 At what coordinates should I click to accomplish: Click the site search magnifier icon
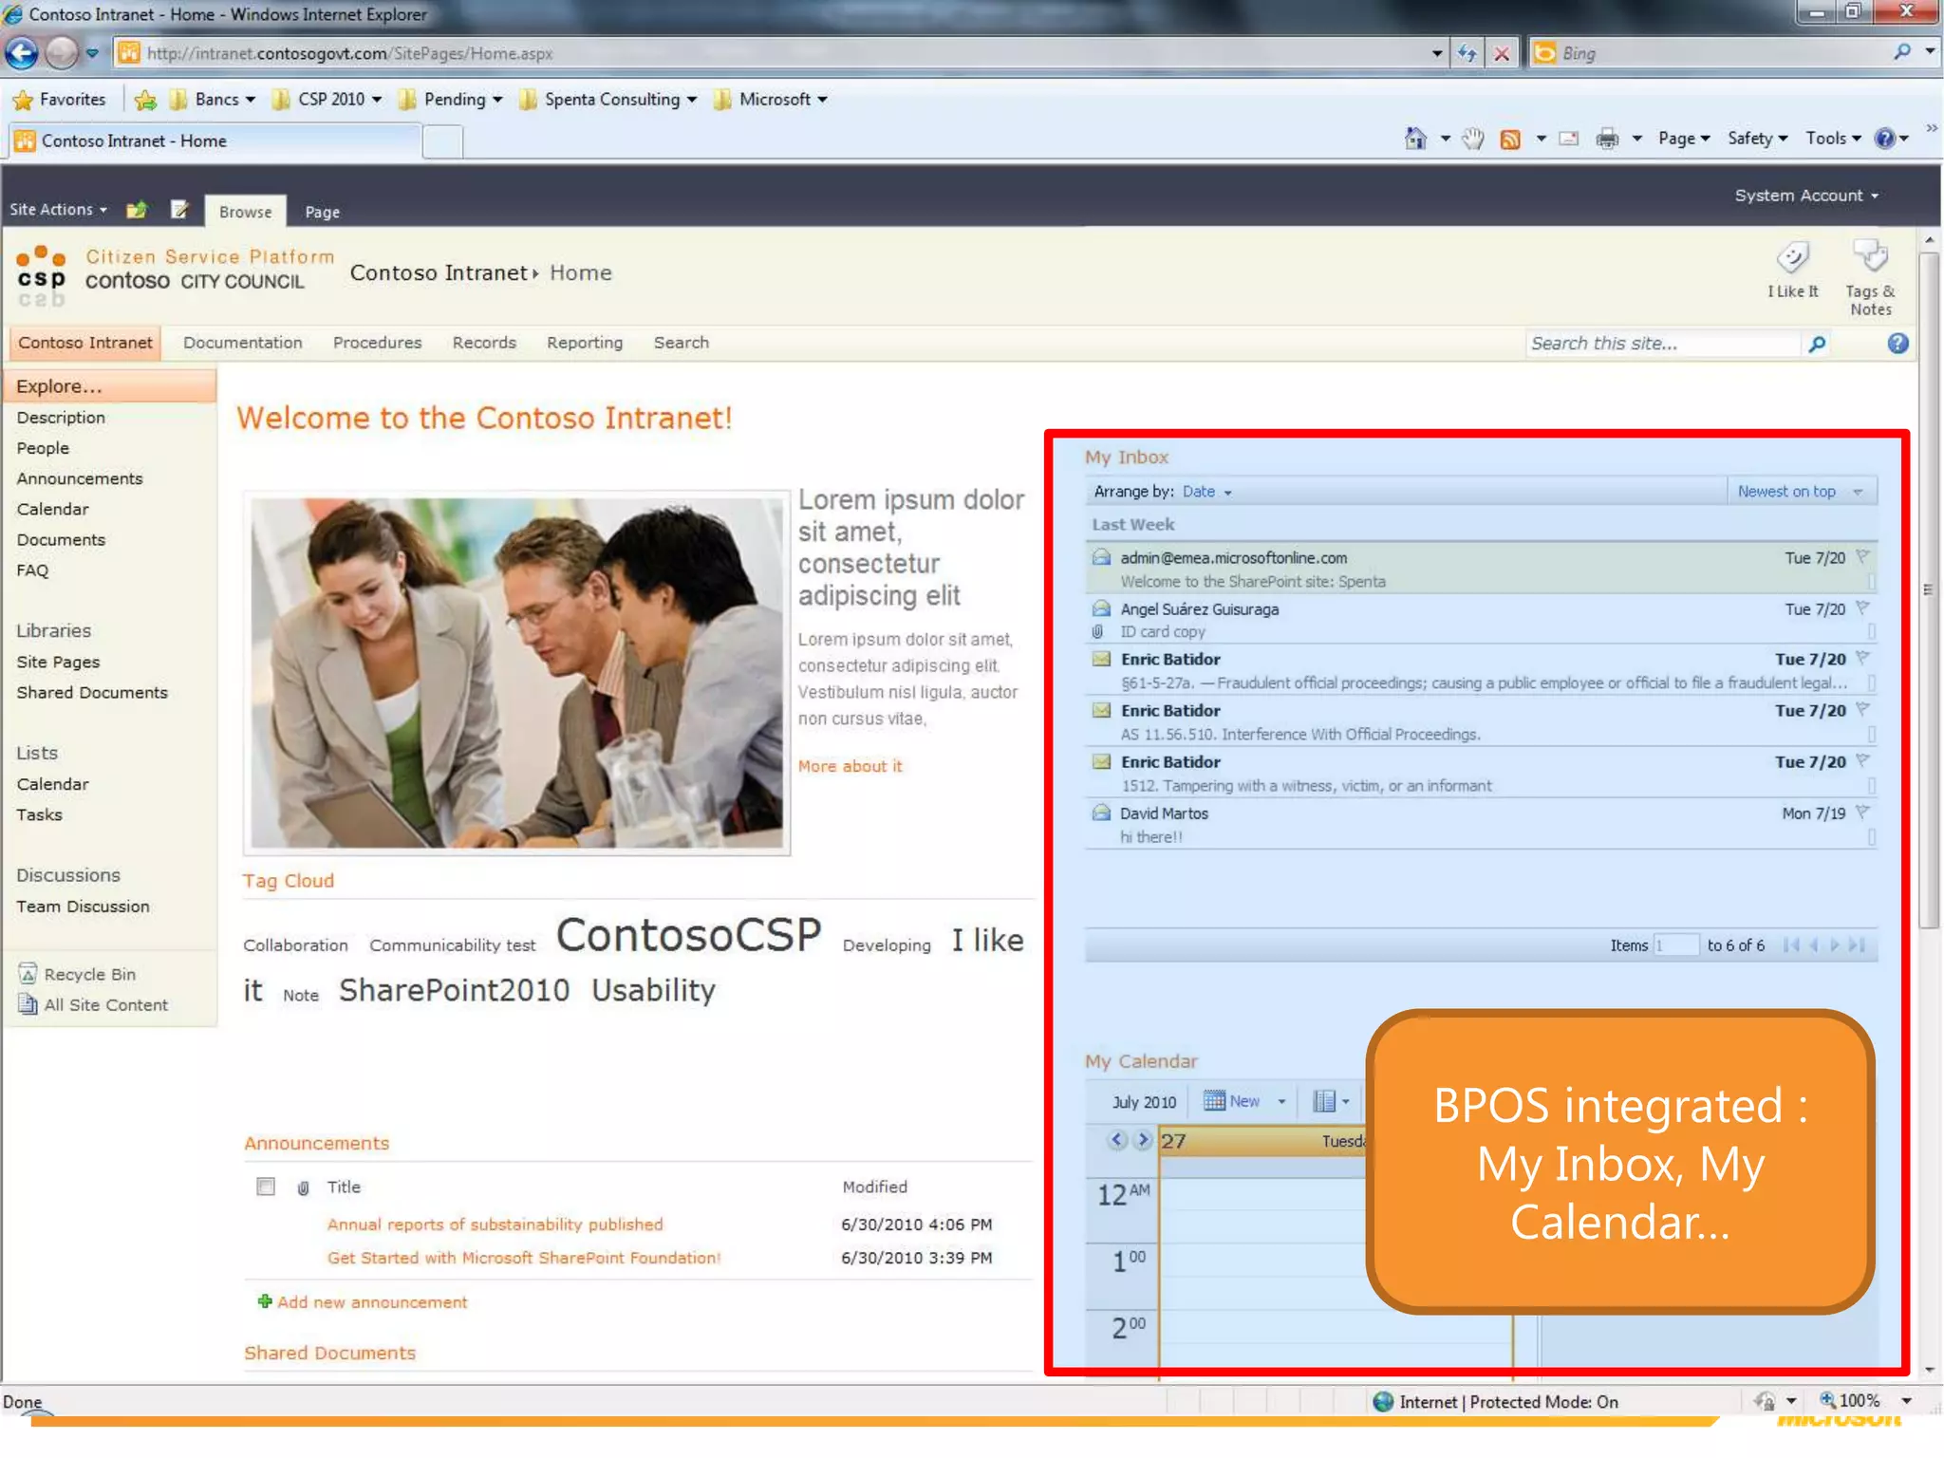(1817, 344)
